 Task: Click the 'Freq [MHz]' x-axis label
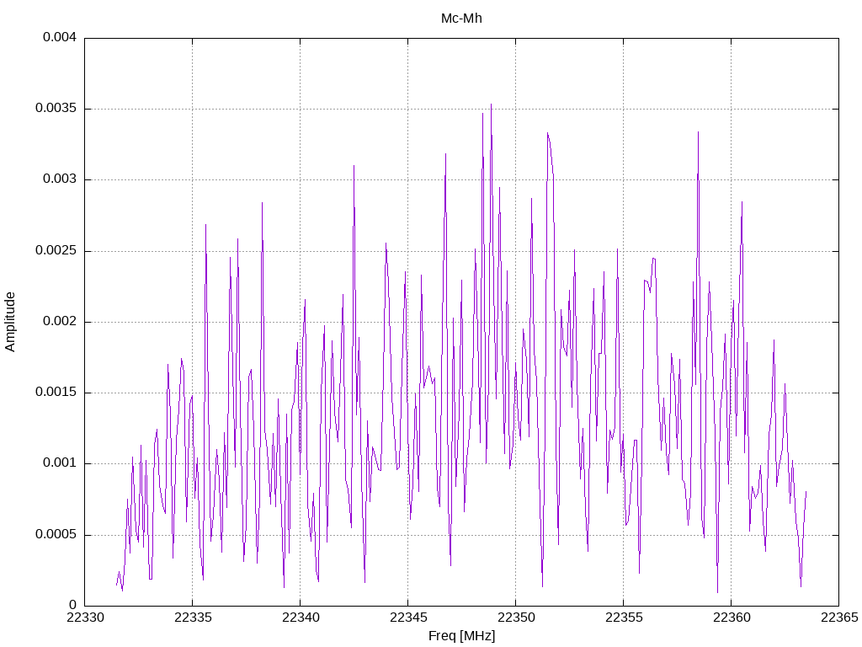click(x=461, y=636)
